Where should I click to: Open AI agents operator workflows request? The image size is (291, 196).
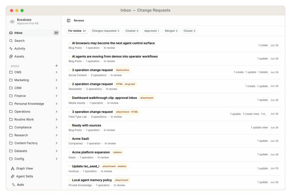[x=173, y=59]
